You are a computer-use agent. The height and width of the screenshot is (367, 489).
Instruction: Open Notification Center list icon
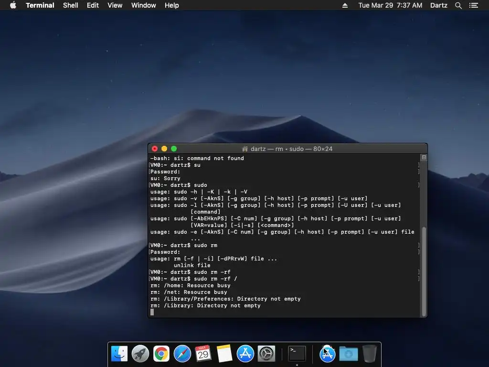(473, 5)
